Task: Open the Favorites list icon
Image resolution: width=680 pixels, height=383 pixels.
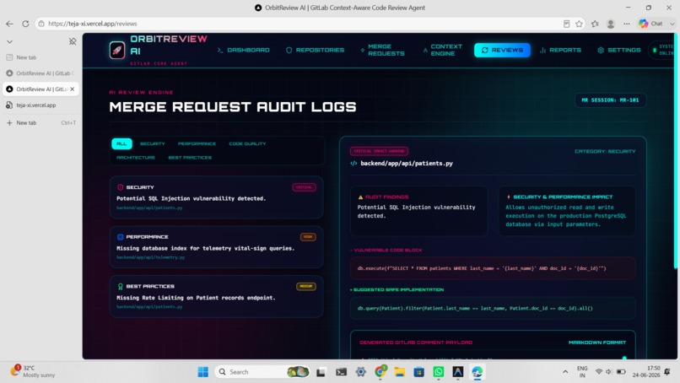Action: 595,24
